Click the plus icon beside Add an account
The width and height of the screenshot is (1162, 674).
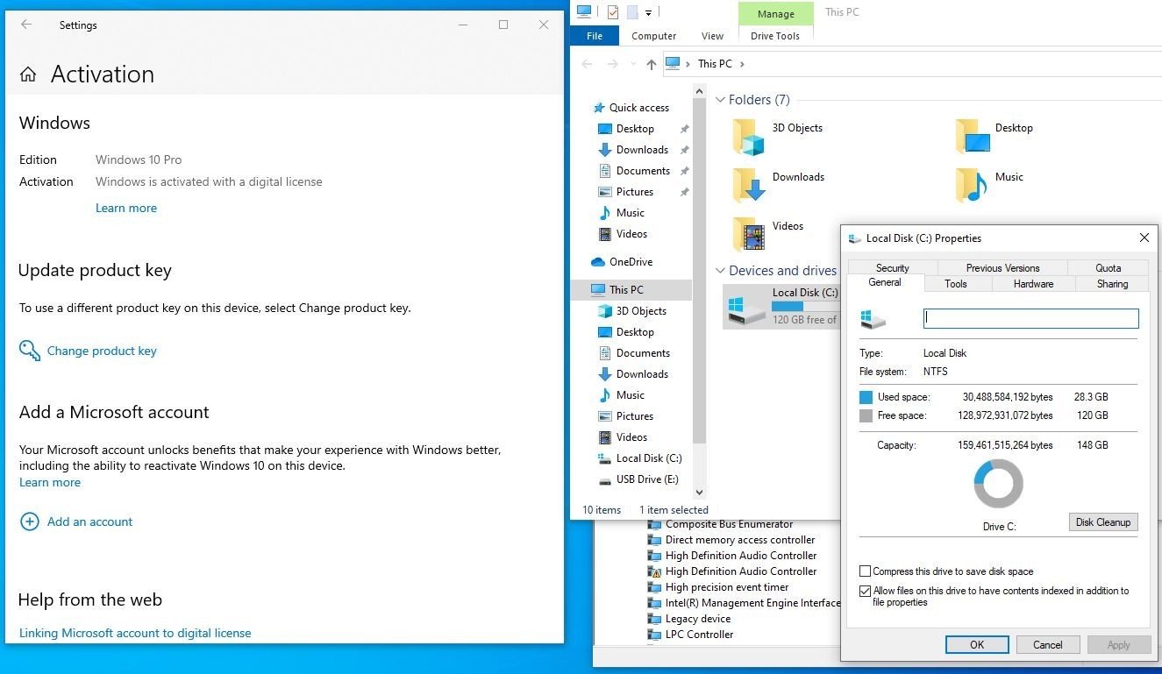tap(29, 521)
